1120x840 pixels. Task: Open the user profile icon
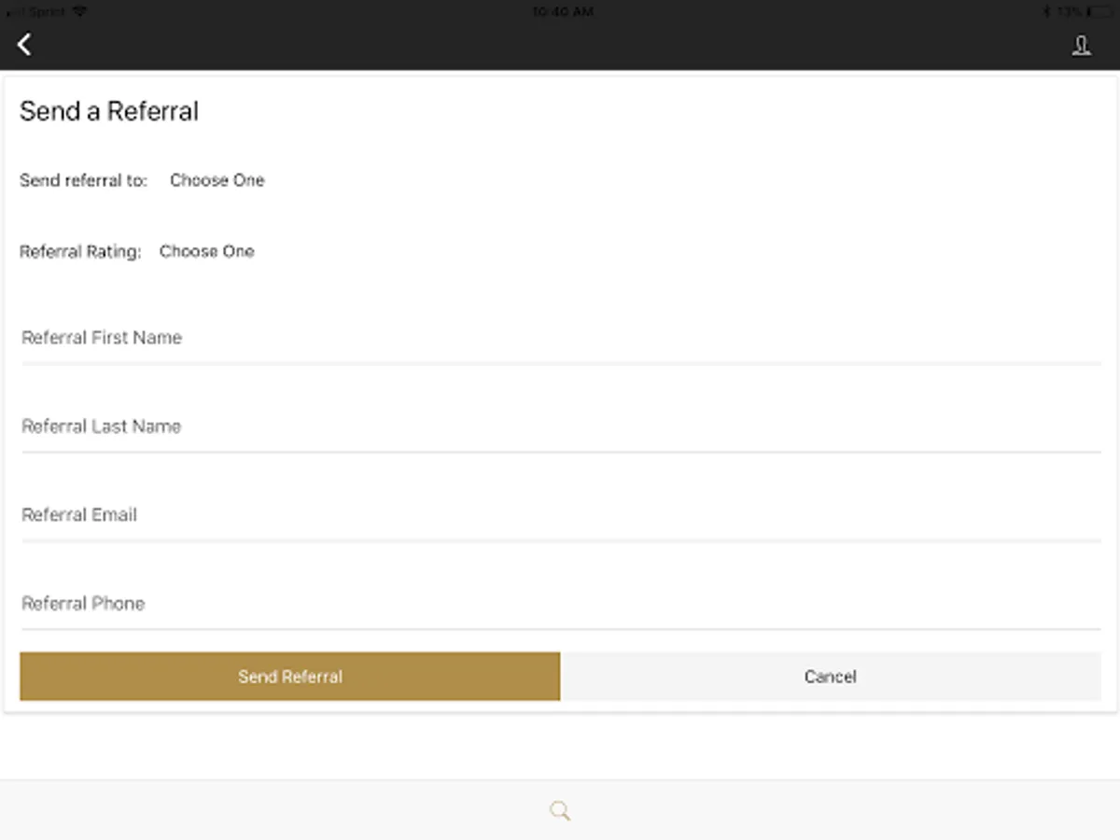coord(1081,46)
